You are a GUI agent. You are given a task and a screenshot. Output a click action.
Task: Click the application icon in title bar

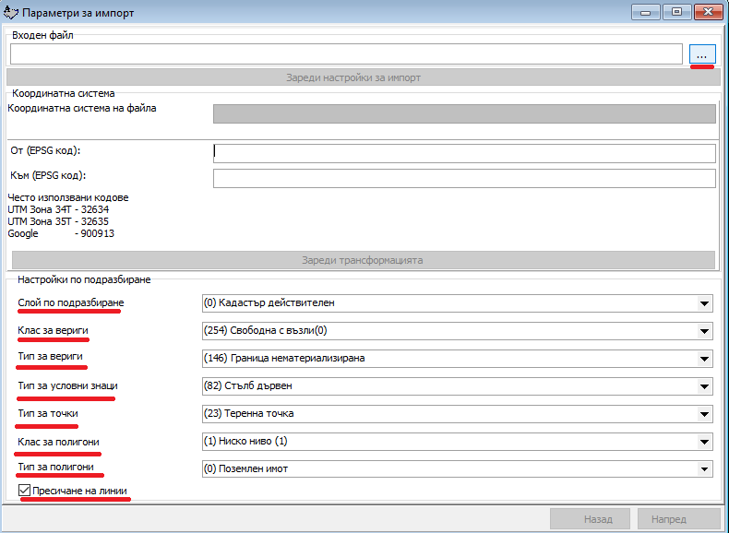11,12
